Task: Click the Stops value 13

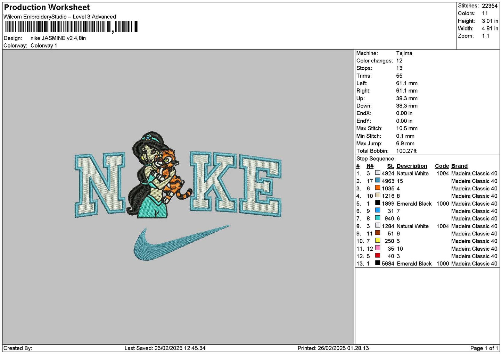Action: tap(399, 68)
